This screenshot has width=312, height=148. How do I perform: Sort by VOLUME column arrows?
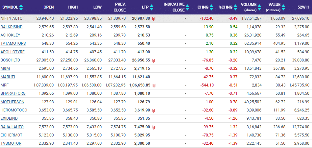pos(259,7)
